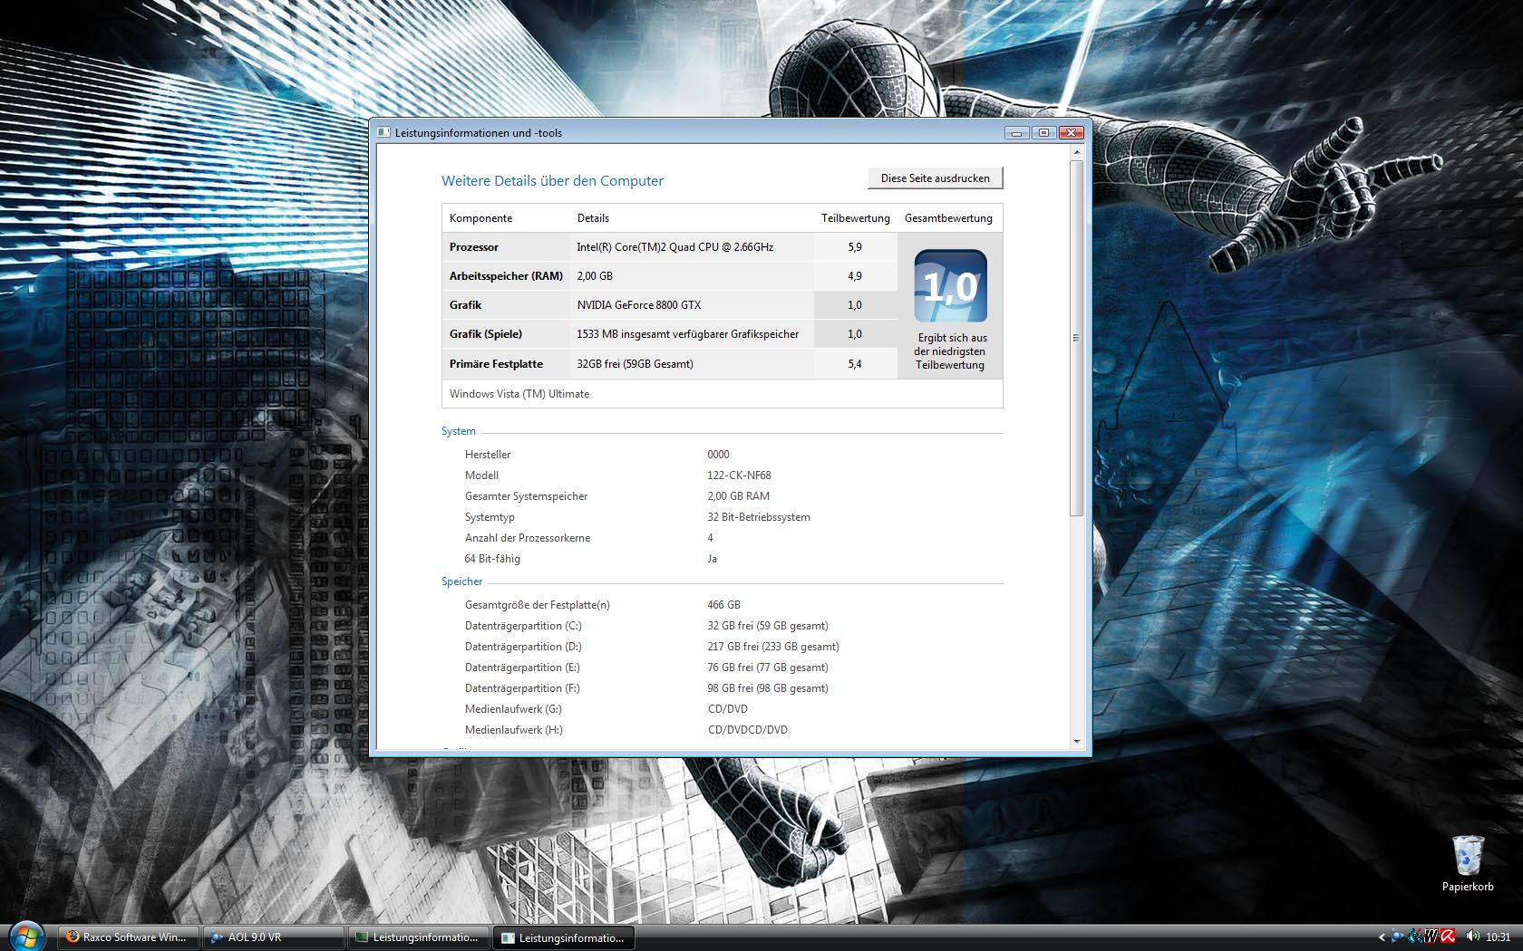Switch to Raxco Software taskbar button
Image resolution: width=1523 pixels, height=951 pixels.
[x=128, y=937]
